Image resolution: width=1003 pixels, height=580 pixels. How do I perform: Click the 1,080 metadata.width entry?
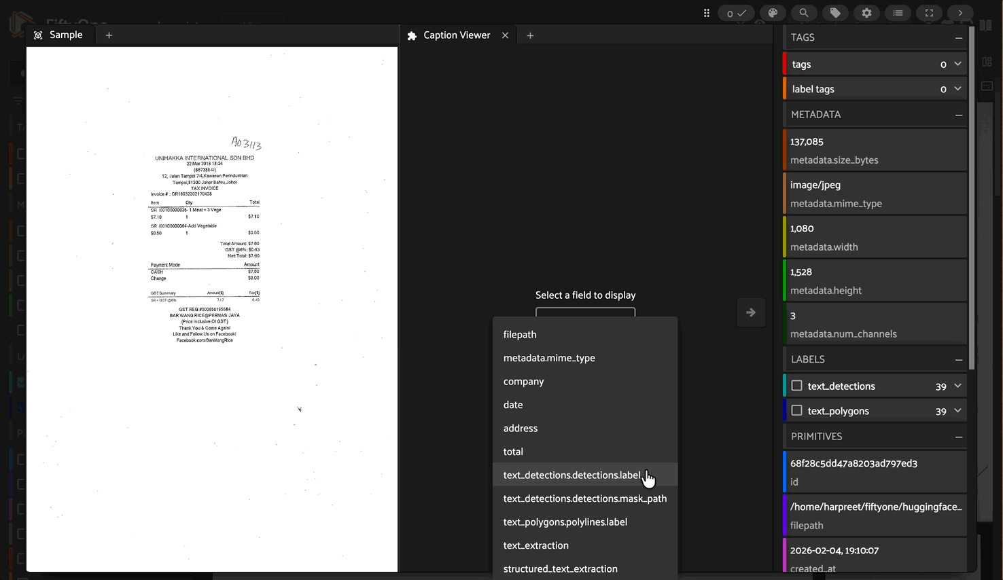pyautogui.click(x=875, y=237)
